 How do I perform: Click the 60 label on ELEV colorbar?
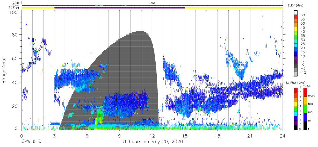[x=302, y=15]
